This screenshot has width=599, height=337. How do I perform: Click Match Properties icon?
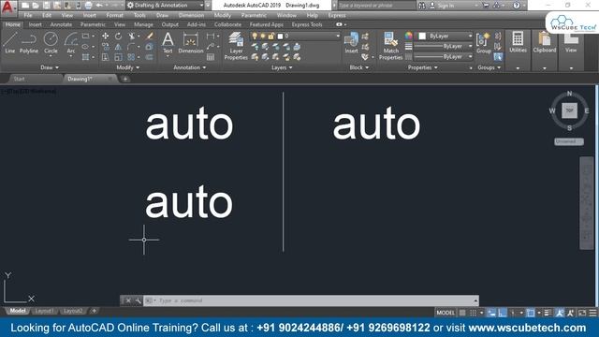coord(391,46)
